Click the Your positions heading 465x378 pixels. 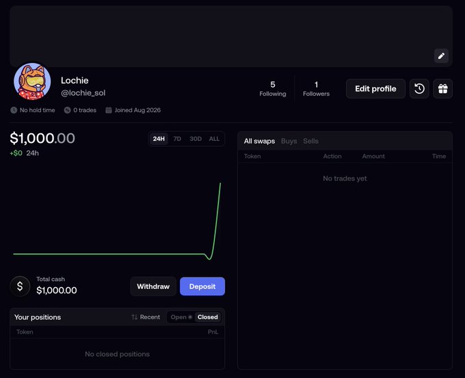point(38,317)
